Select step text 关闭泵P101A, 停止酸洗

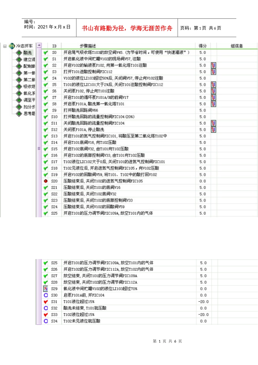point(84,130)
